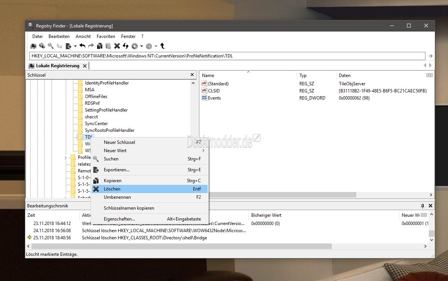Click the up-one-level arrow icon
Viewport: 448px width, 281px height.
(x=162, y=46)
